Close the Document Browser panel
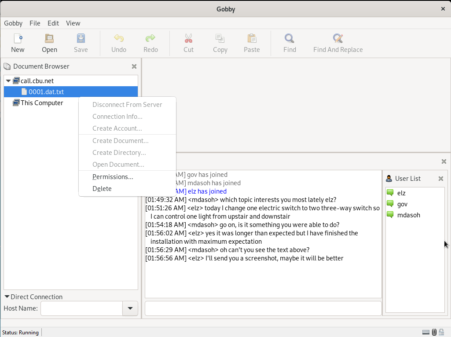 coord(134,66)
